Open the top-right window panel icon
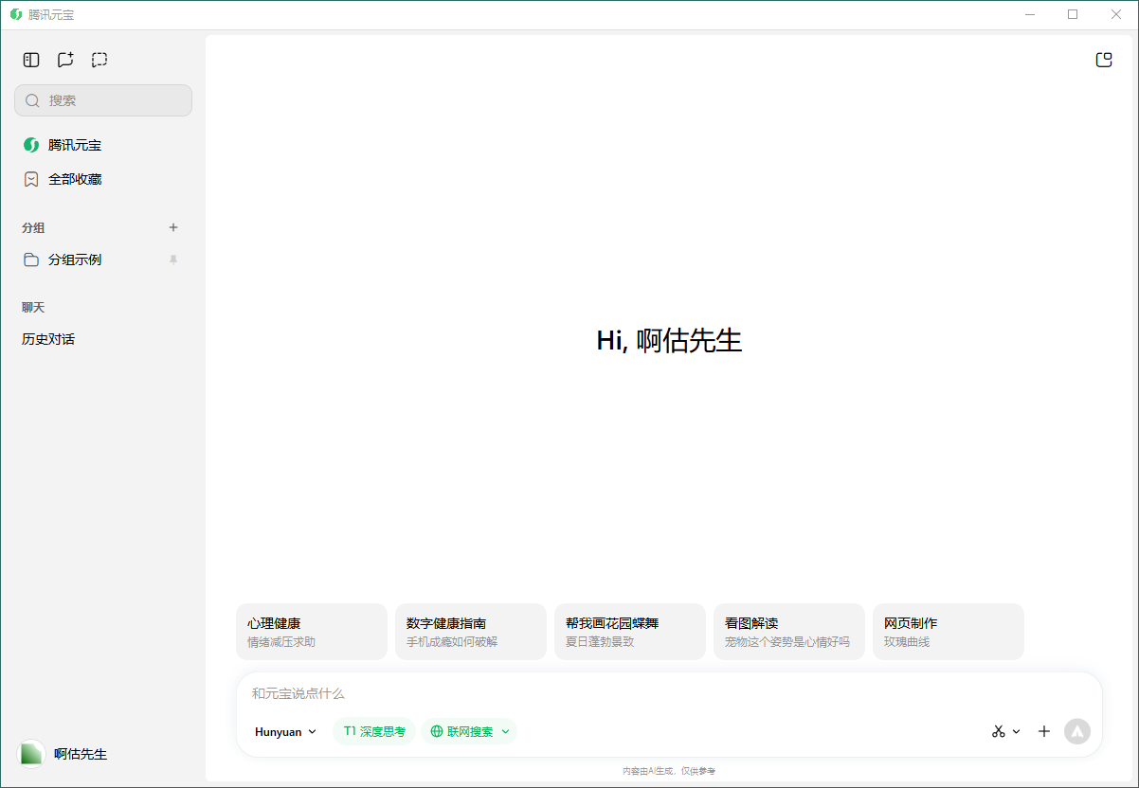1139x788 pixels. pos(1103,60)
